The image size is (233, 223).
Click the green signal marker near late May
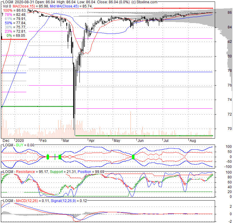pos(133,157)
